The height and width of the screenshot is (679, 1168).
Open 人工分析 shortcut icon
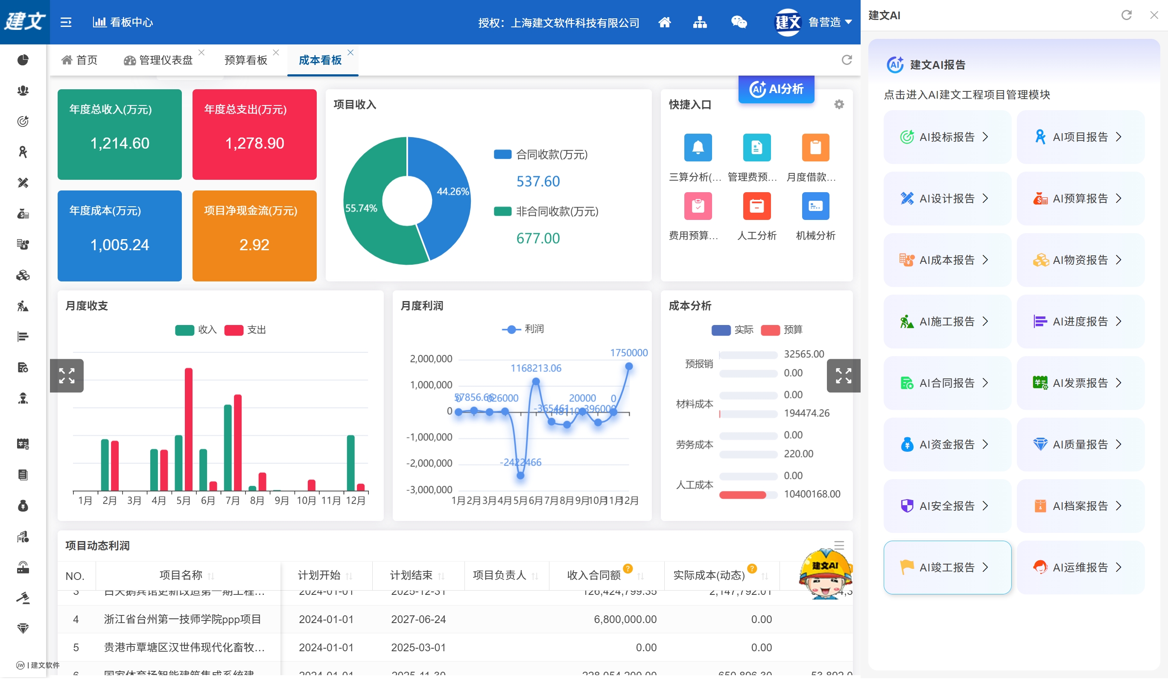point(756,206)
